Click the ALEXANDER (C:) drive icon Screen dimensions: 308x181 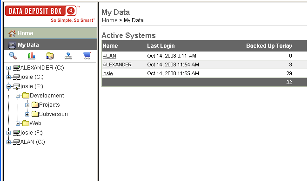(x=16, y=68)
